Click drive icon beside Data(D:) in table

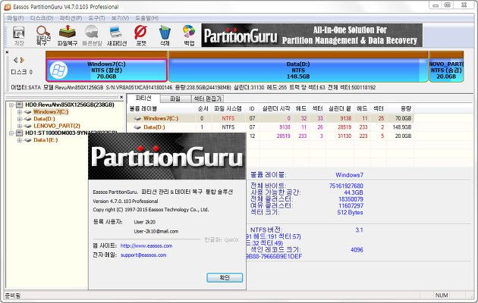[137, 127]
